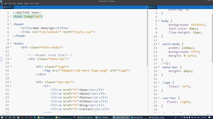Toggle INS insert mode in status bar
Image resolution: width=213 pixels, height=119 pixels.
pyautogui.click(x=185, y=114)
